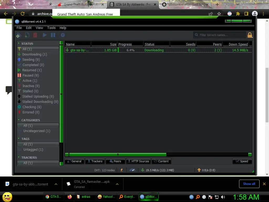This screenshot has height=202, width=269.
Task: Open the GTA_SA_Remaster apk download chevron
Action: pos(117,184)
